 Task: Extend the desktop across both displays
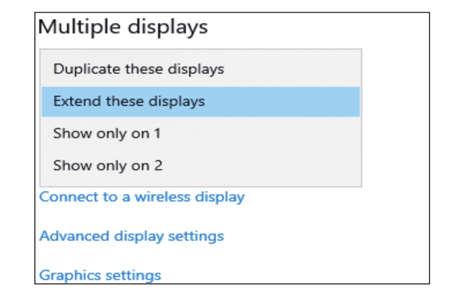129,102
